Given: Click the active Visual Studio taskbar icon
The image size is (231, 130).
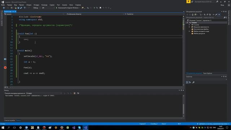Looking at the screenshot, I should click(x=86, y=127).
